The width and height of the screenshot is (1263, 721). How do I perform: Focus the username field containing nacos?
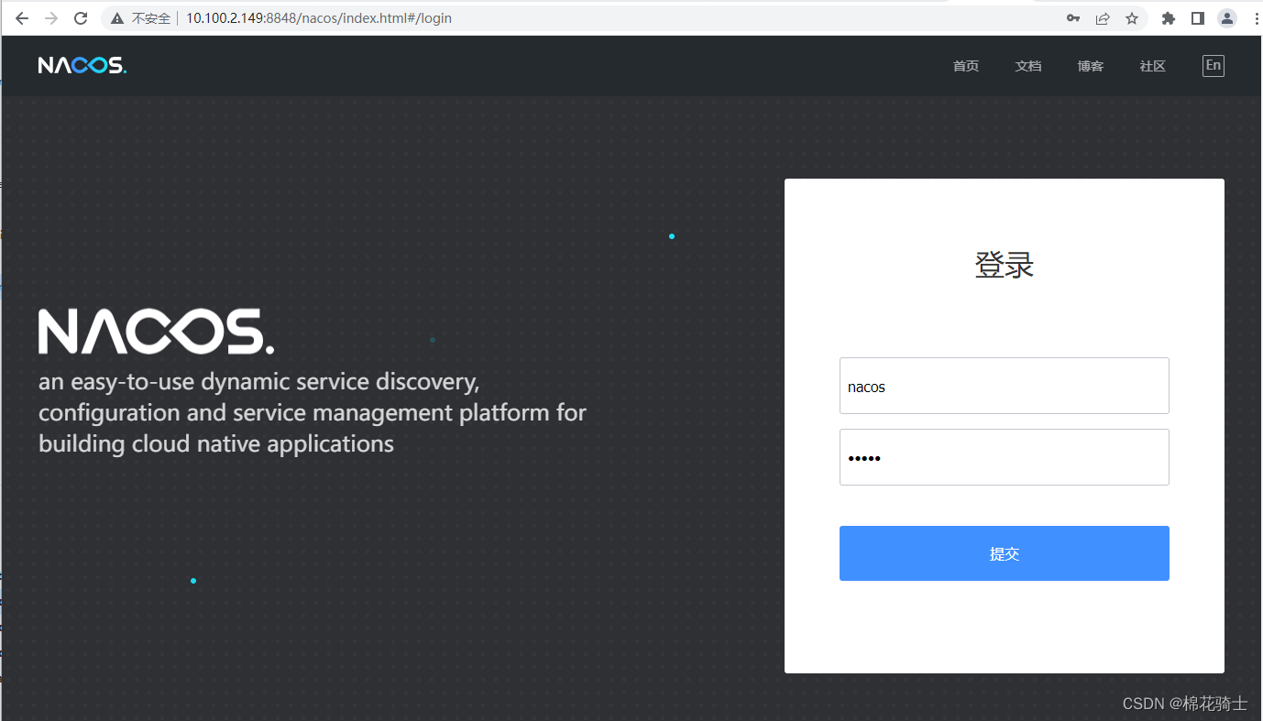pos(1005,386)
